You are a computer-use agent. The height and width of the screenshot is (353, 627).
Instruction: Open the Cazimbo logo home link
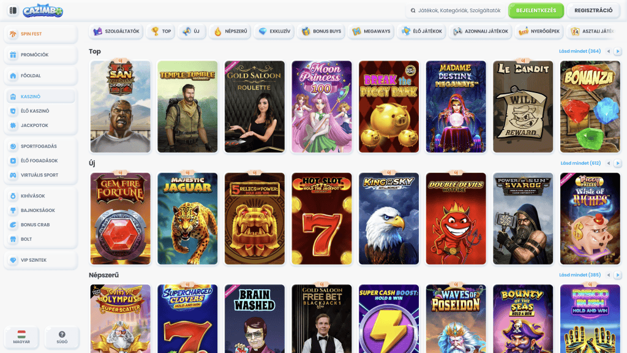(x=43, y=11)
